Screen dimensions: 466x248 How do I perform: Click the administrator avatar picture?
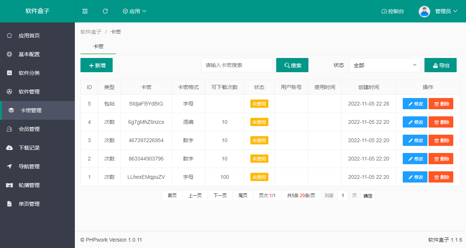[424, 11]
